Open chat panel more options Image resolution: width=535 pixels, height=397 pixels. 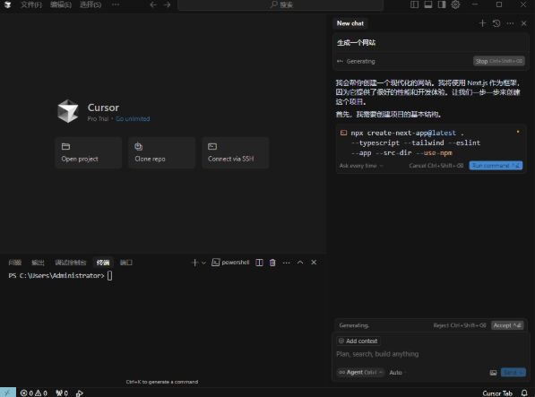point(510,23)
